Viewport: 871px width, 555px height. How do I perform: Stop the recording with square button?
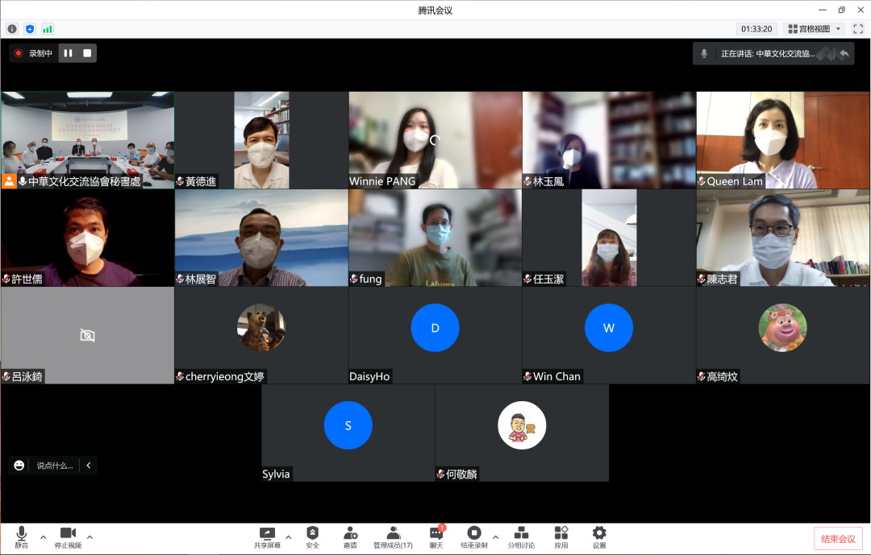click(87, 53)
